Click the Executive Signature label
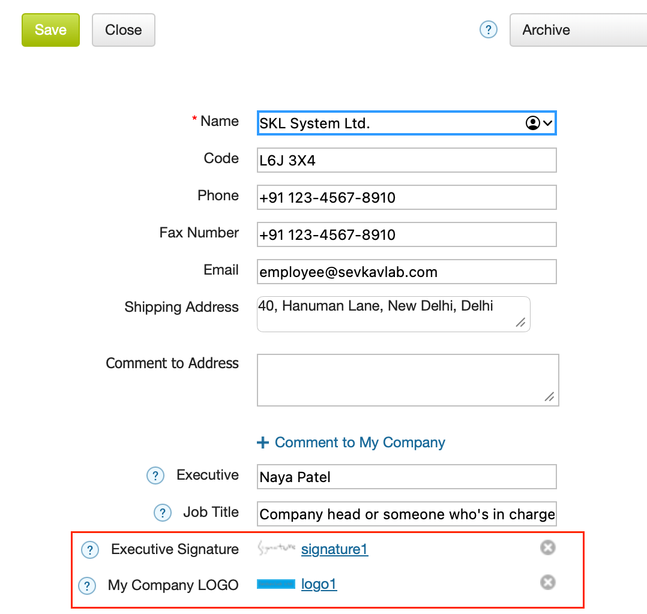 pyautogui.click(x=175, y=549)
